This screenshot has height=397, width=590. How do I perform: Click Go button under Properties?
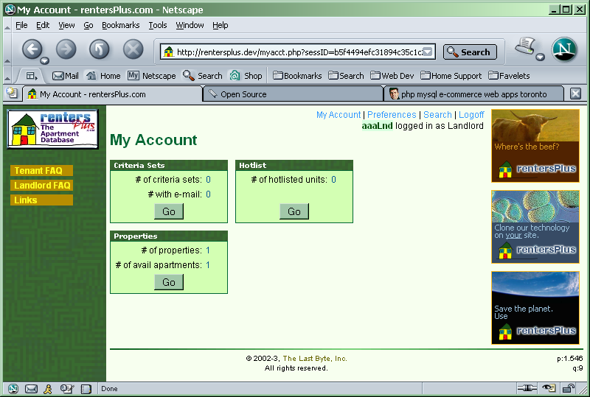pyautogui.click(x=169, y=282)
